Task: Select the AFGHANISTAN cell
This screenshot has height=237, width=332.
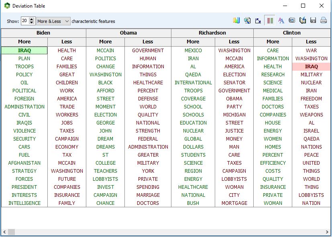Action: tap(24, 163)
